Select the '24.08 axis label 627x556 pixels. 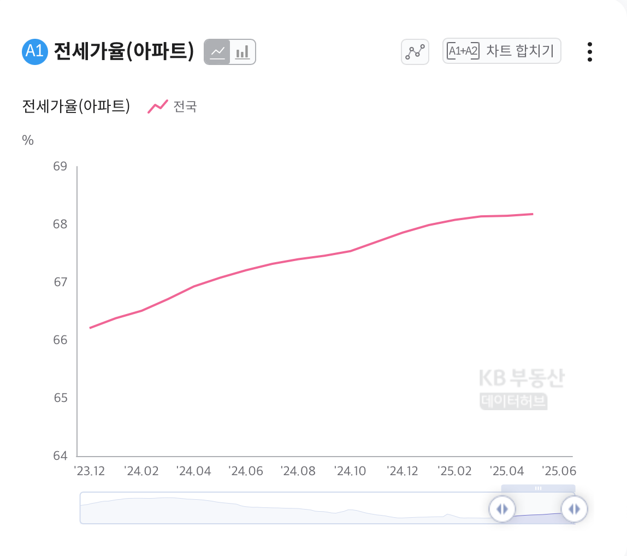pyautogui.click(x=299, y=471)
